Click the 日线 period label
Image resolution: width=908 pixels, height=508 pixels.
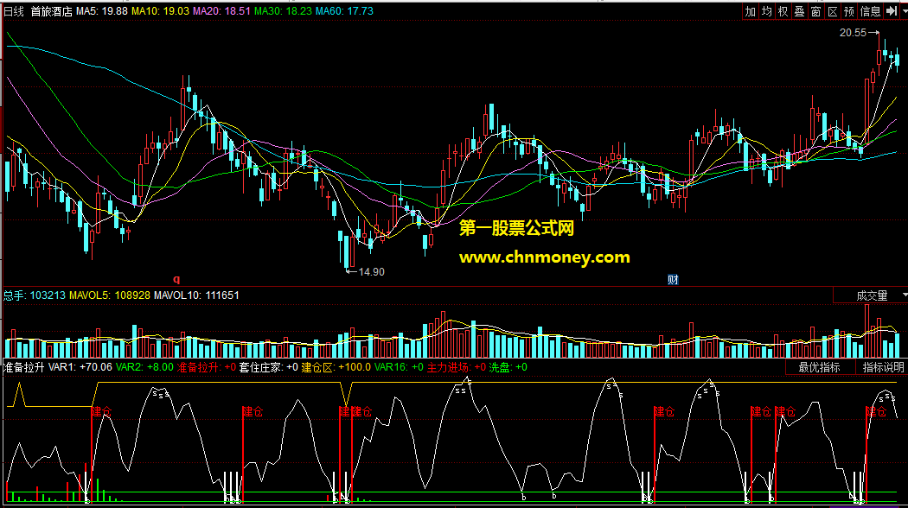14,11
